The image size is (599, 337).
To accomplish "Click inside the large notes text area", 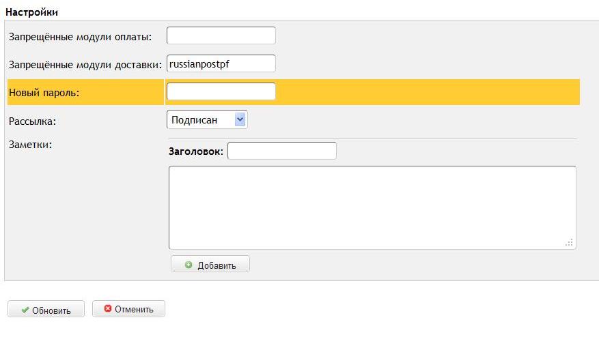I will tap(372, 207).
